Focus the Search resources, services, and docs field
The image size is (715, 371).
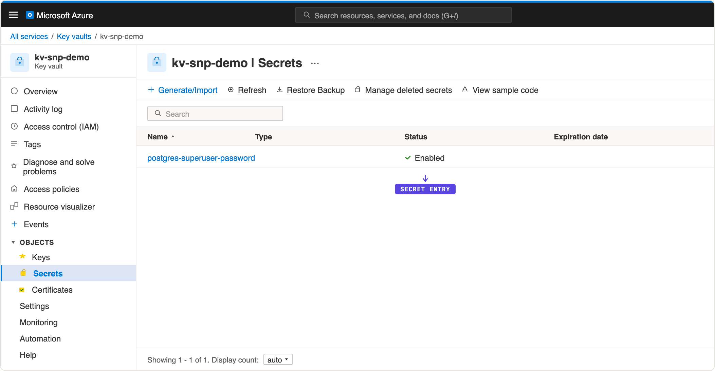click(403, 15)
